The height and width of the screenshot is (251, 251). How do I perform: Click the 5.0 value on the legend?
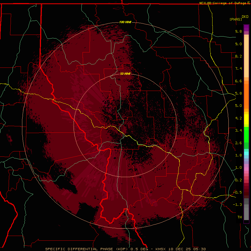pyautogui.click(x=238, y=106)
